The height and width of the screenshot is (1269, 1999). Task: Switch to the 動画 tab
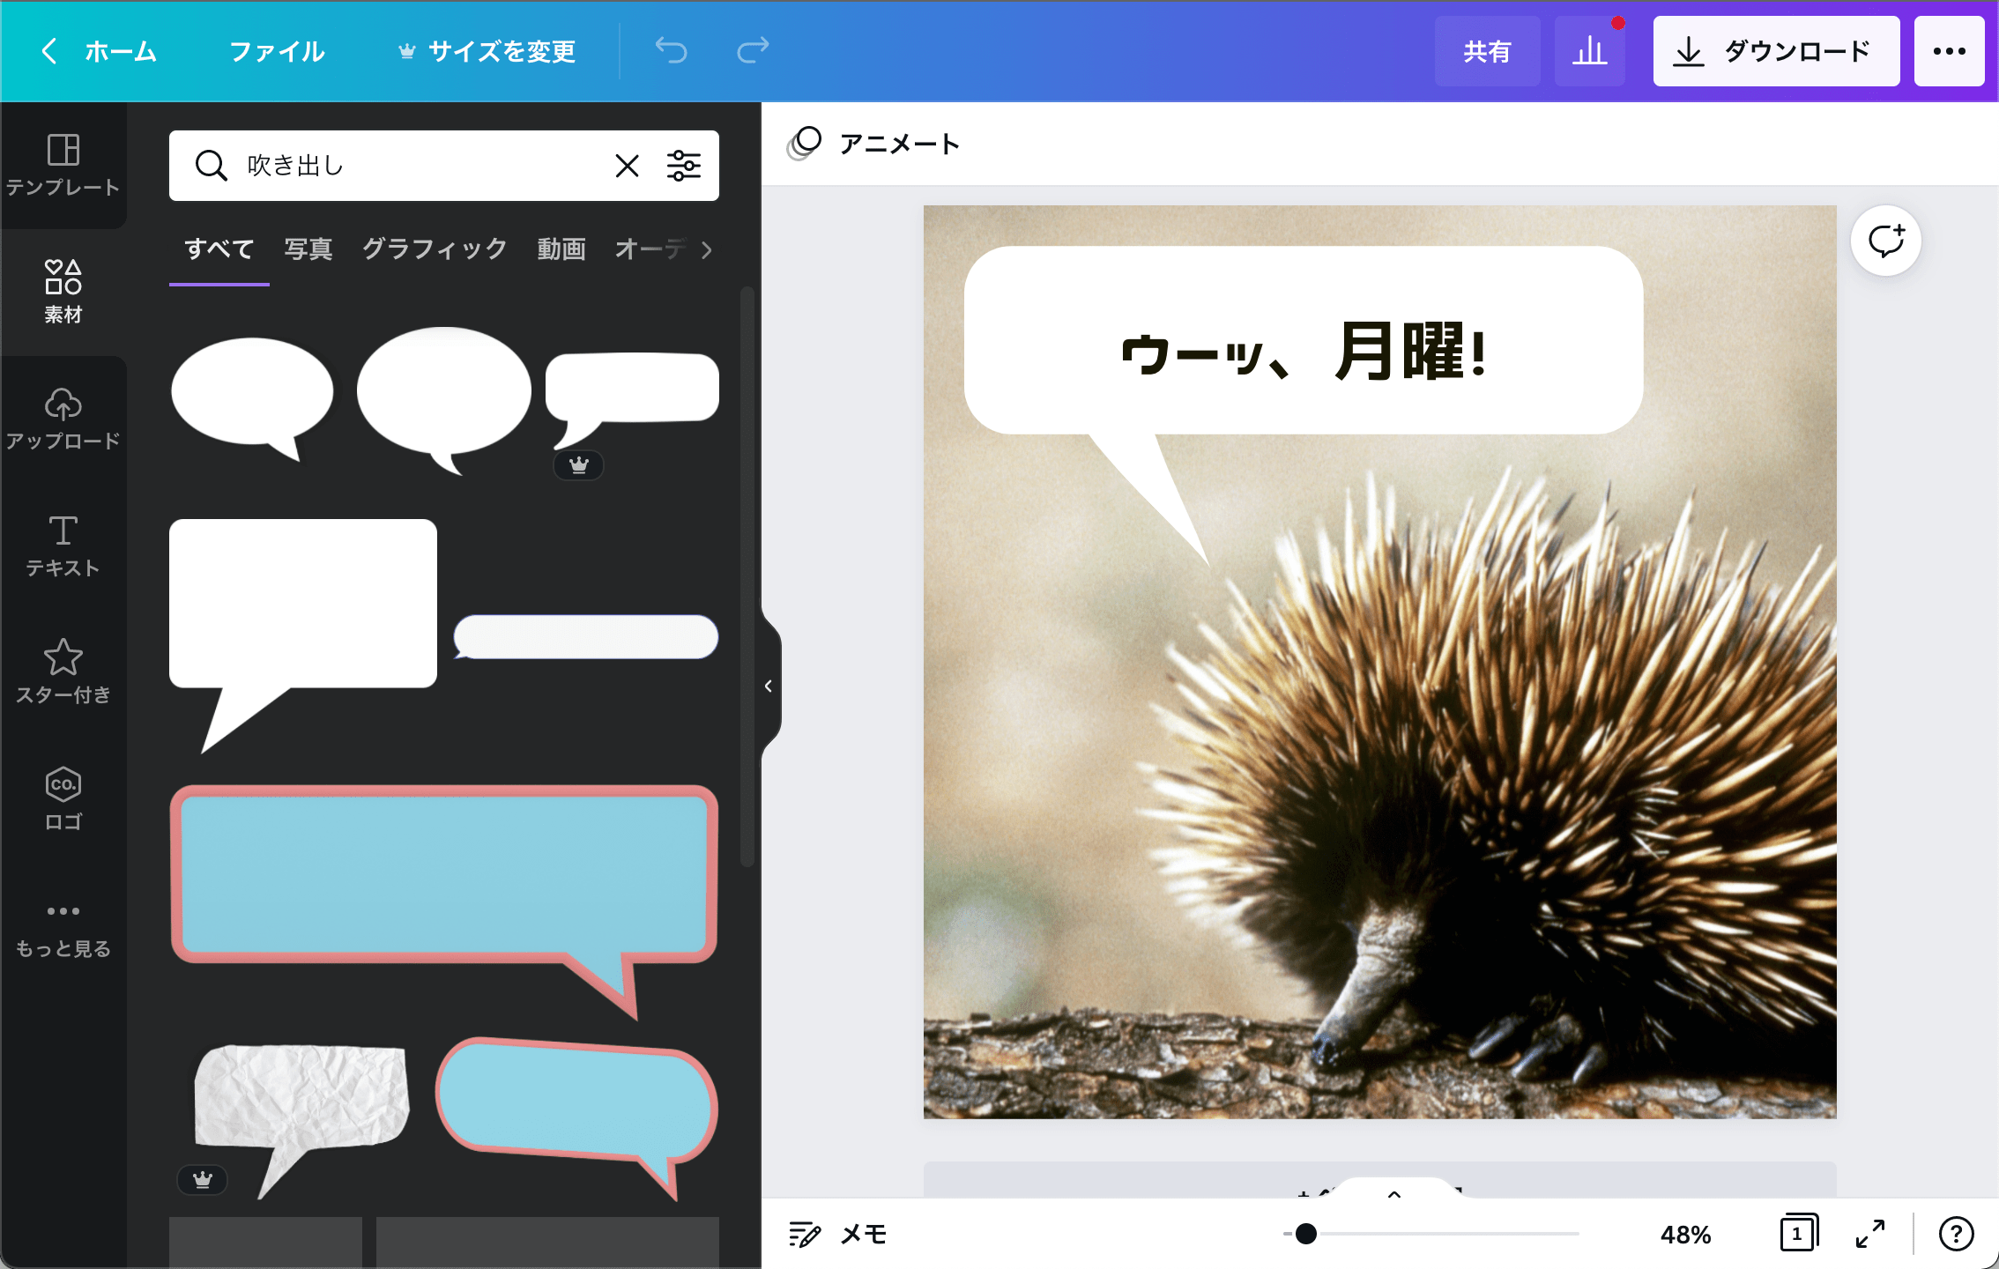click(x=561, y=249)
